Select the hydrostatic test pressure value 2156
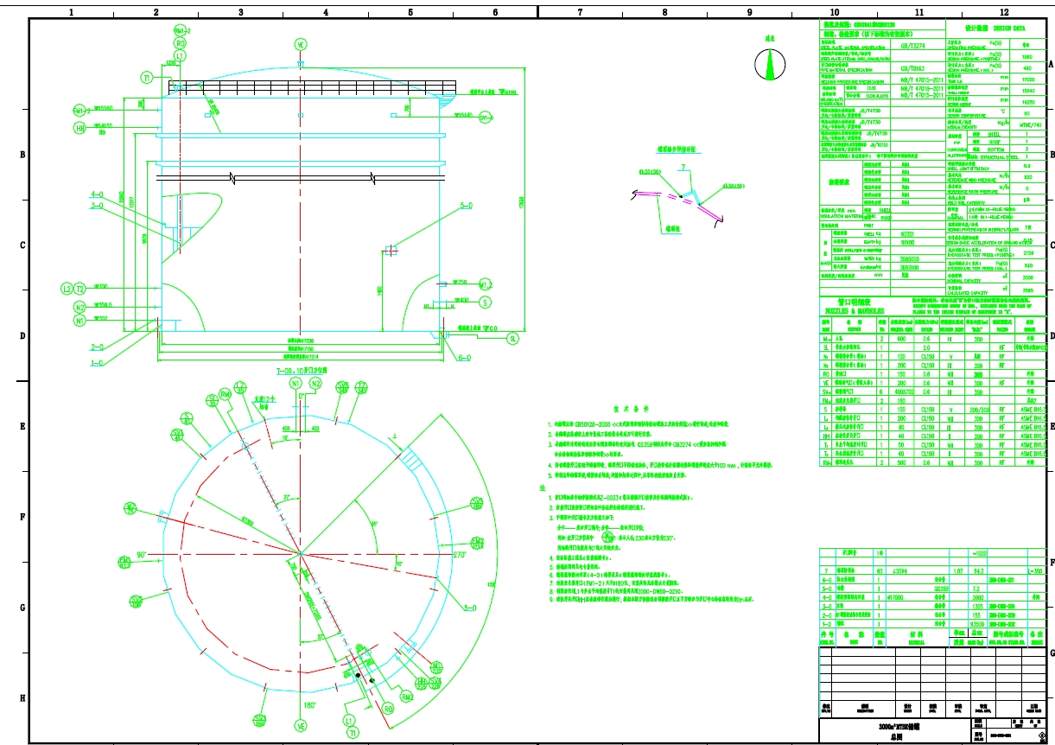The width and height of the screenshot is (1055, 745). click(1027, 253)
